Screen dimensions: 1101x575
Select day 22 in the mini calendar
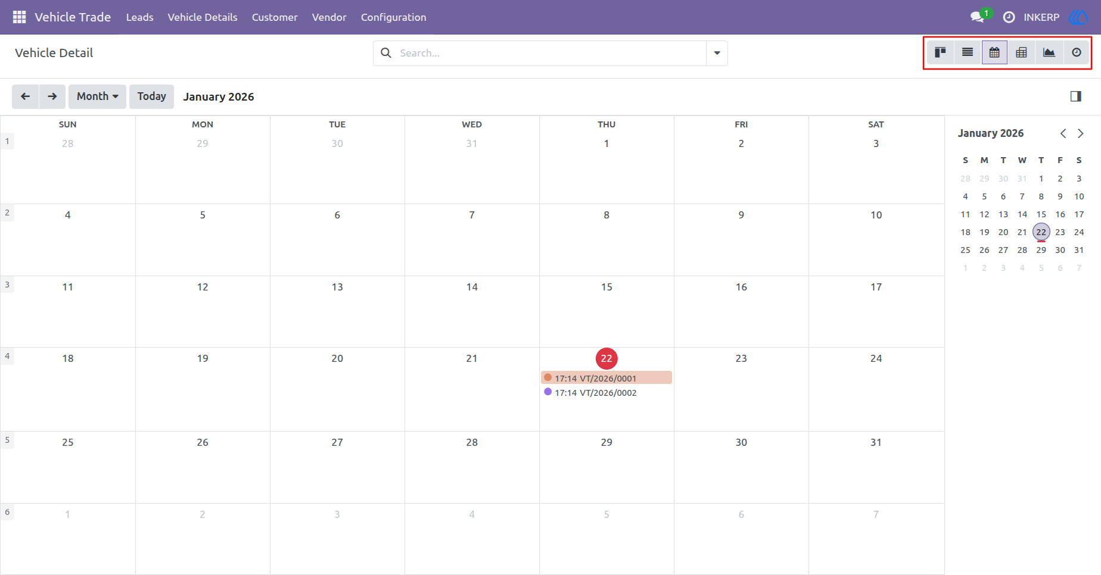[x=1041, y=232]
